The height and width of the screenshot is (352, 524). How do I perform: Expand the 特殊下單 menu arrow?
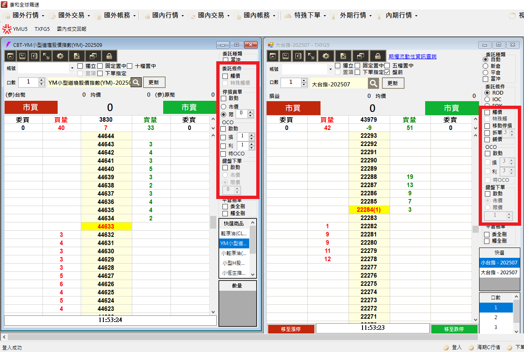[x=325, y=16]
